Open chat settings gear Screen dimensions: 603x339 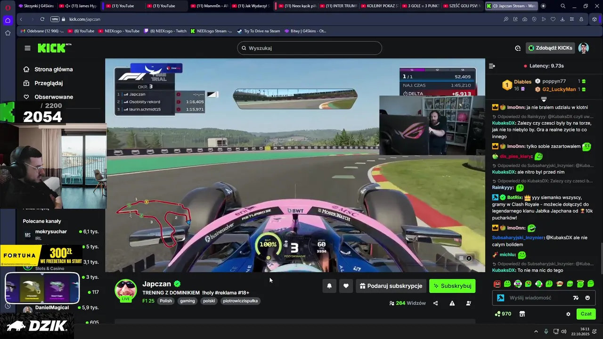[x=568, y=314]
